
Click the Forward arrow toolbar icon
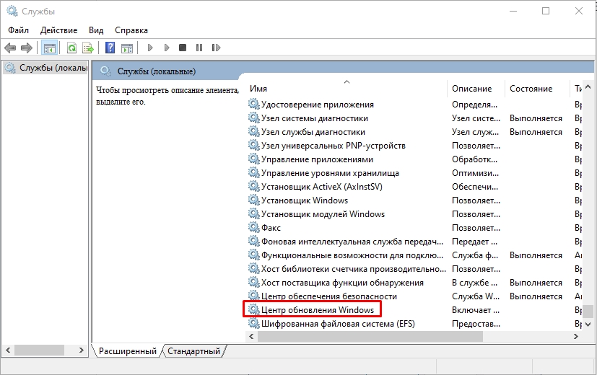point(27,48)
